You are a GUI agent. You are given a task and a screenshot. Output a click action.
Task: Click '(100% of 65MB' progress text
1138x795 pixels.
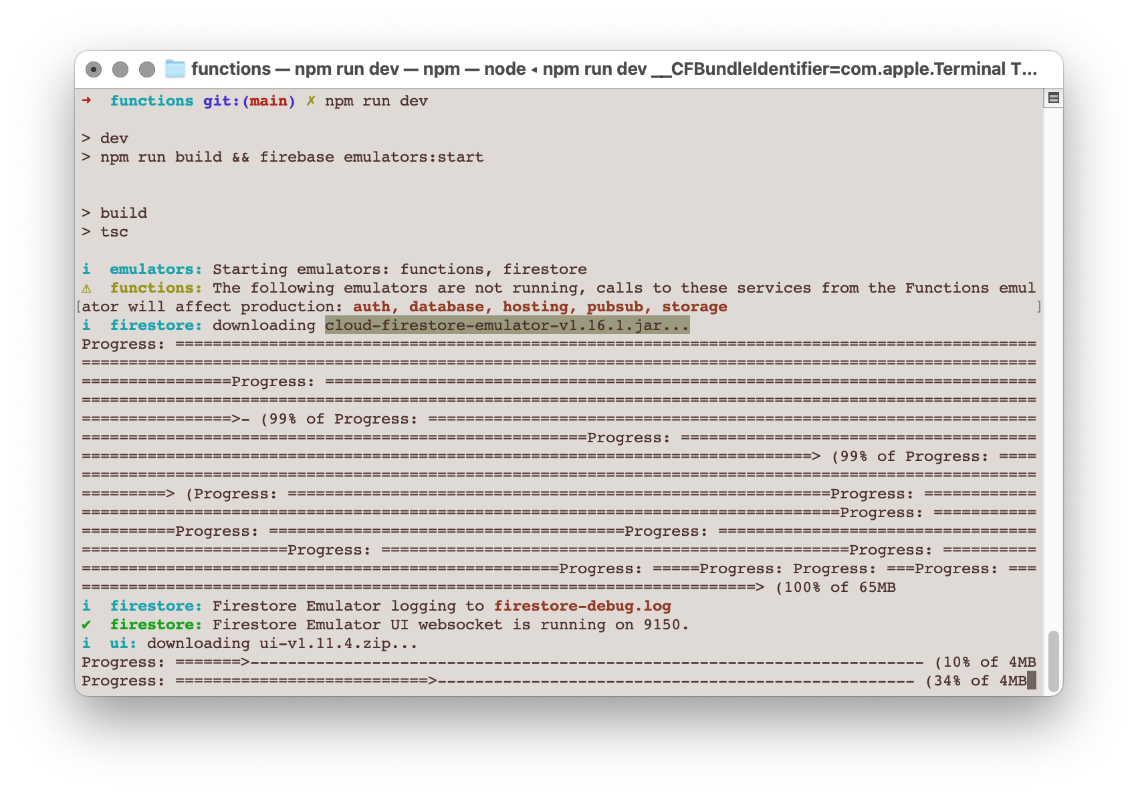(x=835, y=587)
